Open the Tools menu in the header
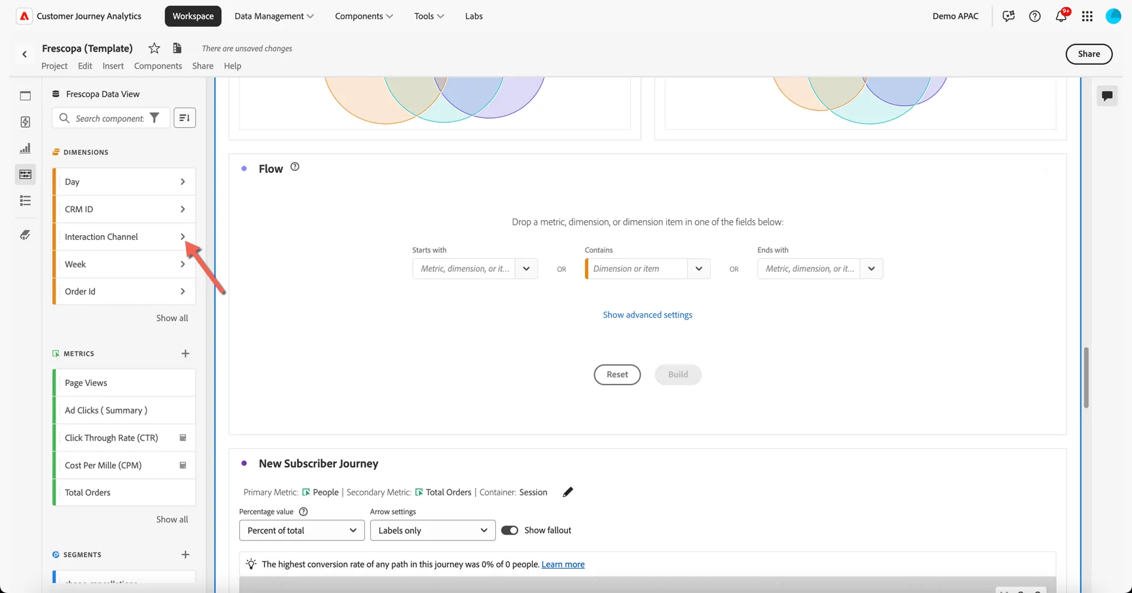 (429, 16)
